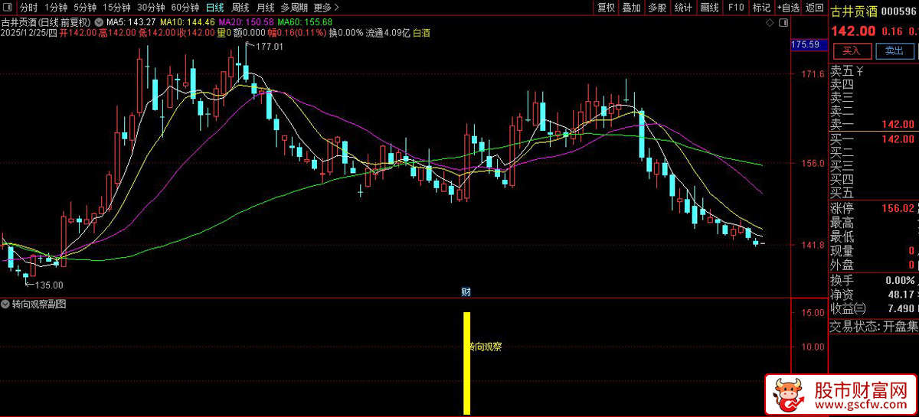Switch to 1分钟 period
Image resolution: width=919 pixels, height=417 pixels.
[x=56, y=7]
